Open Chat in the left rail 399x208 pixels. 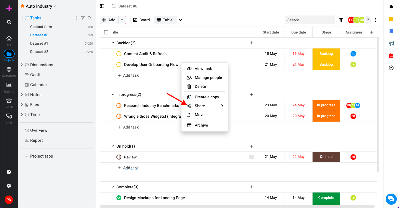click(x=9, y=116)
